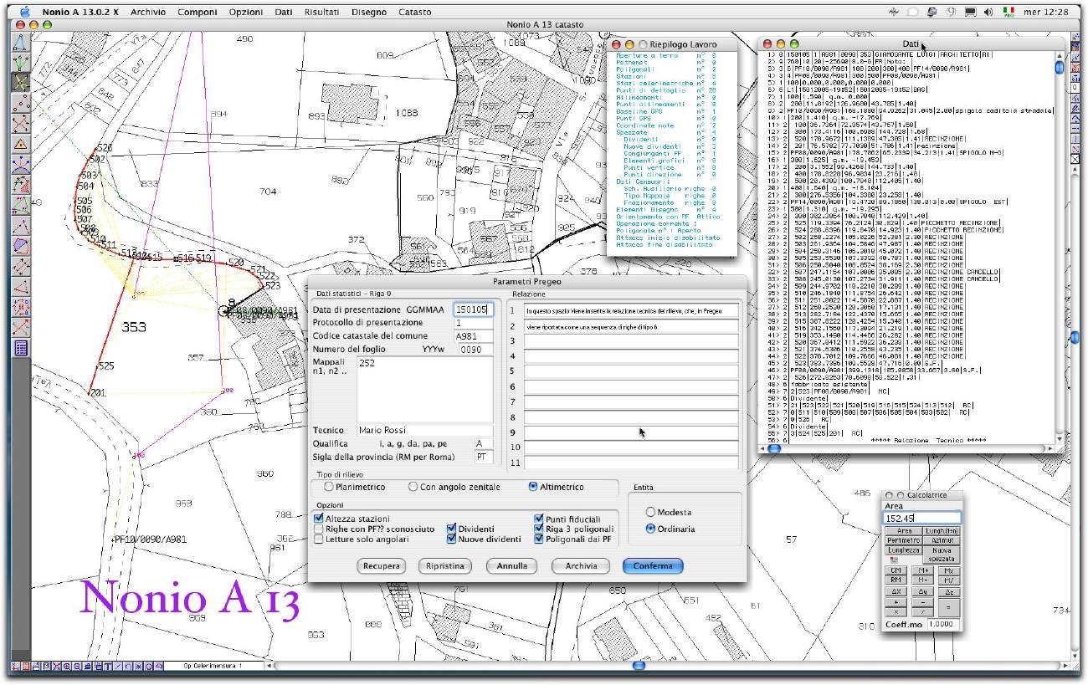Select Con angolo zenitale option

413,487
